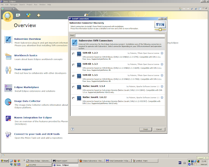Show info for Native JavaHL 1.6.12

[162, 97]
